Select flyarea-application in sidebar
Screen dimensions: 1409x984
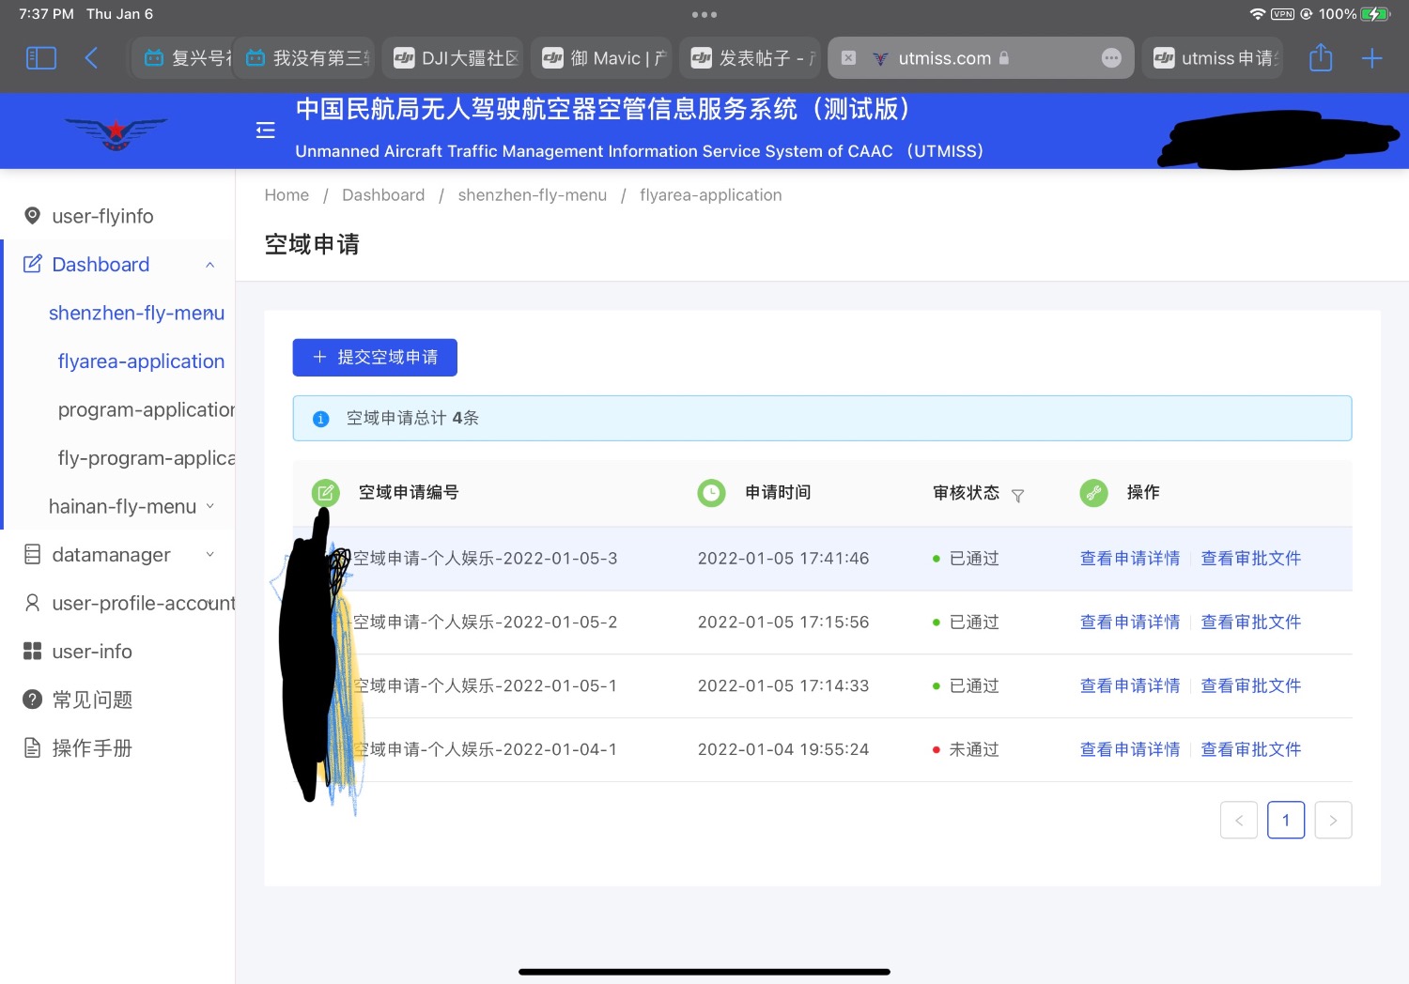(141, 361)
